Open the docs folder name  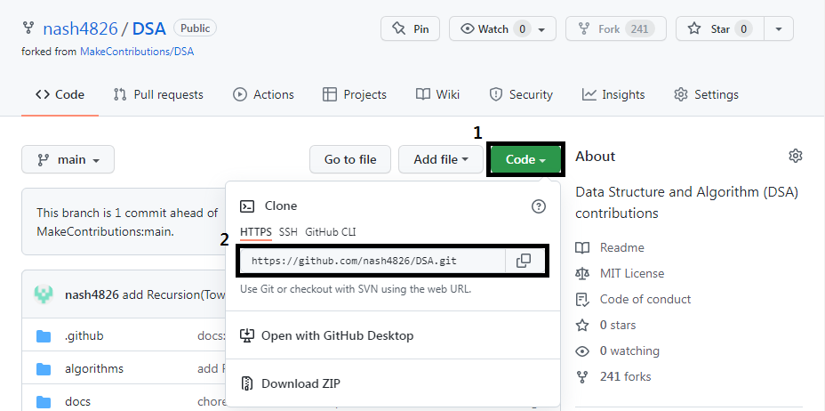click(78, 402)
